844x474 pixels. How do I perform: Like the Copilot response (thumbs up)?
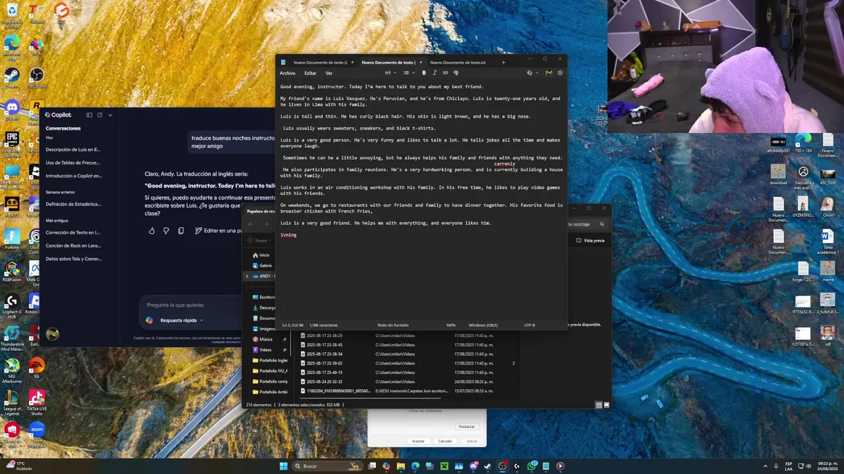[x=152, y=230]
